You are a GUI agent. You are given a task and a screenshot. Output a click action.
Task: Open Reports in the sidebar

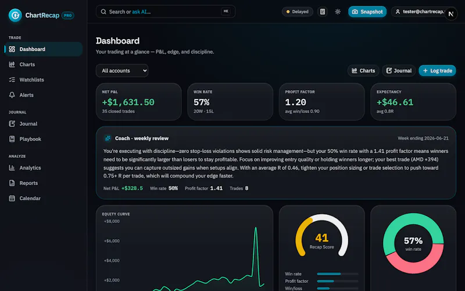pyautogui.click(x=43, y=183)
